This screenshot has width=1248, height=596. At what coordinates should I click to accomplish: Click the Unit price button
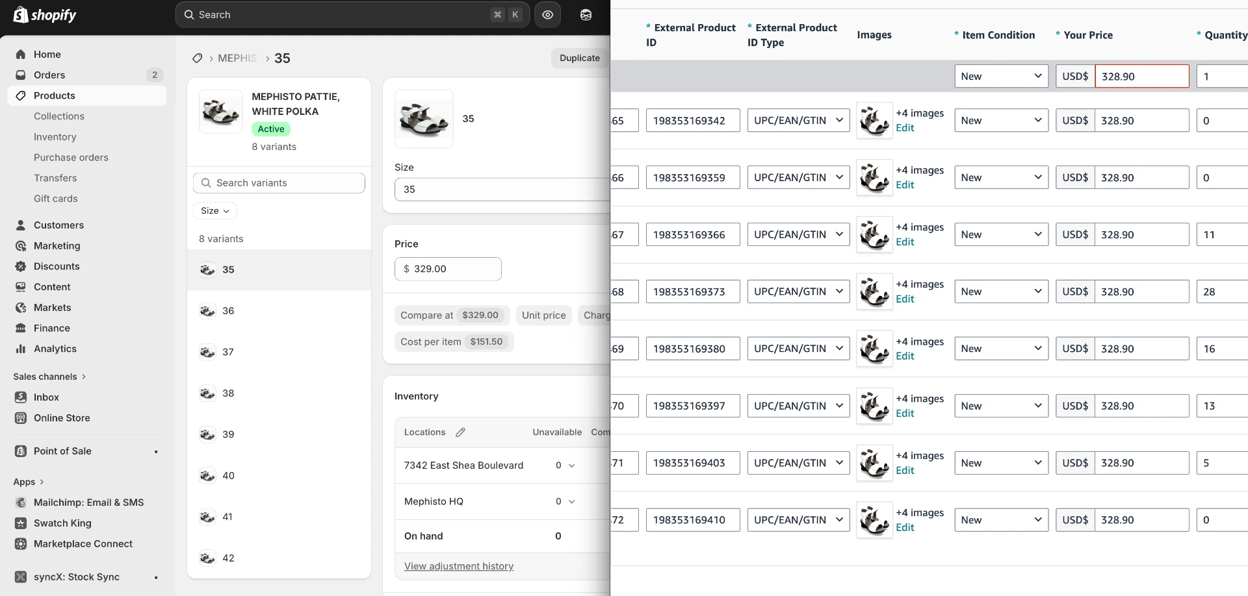pyautogui.click(x=544, y=316)
